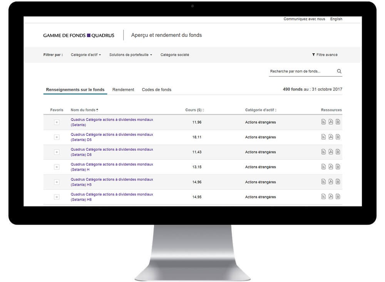Open Quadrus dividendes mondiaux (Setanta) fund link
Viewport: 385px width, 282px height.
pyautogui.click(x=112, y=122)
